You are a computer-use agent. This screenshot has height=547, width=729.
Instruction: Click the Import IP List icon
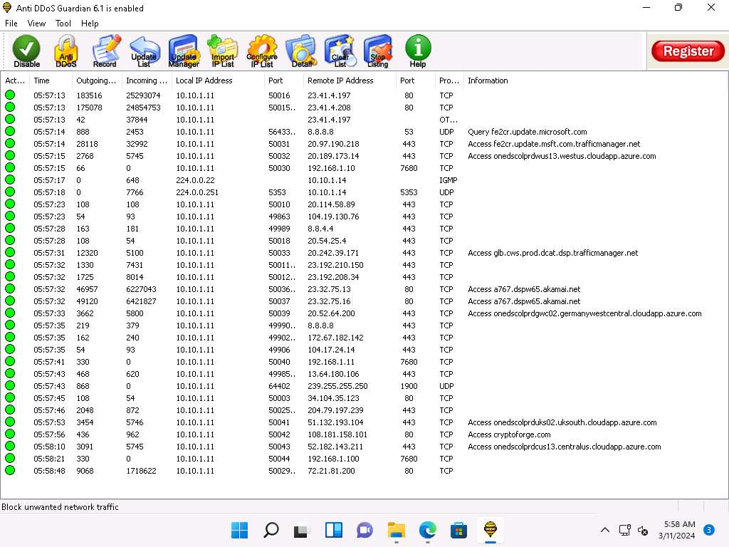tap(222, 51)
